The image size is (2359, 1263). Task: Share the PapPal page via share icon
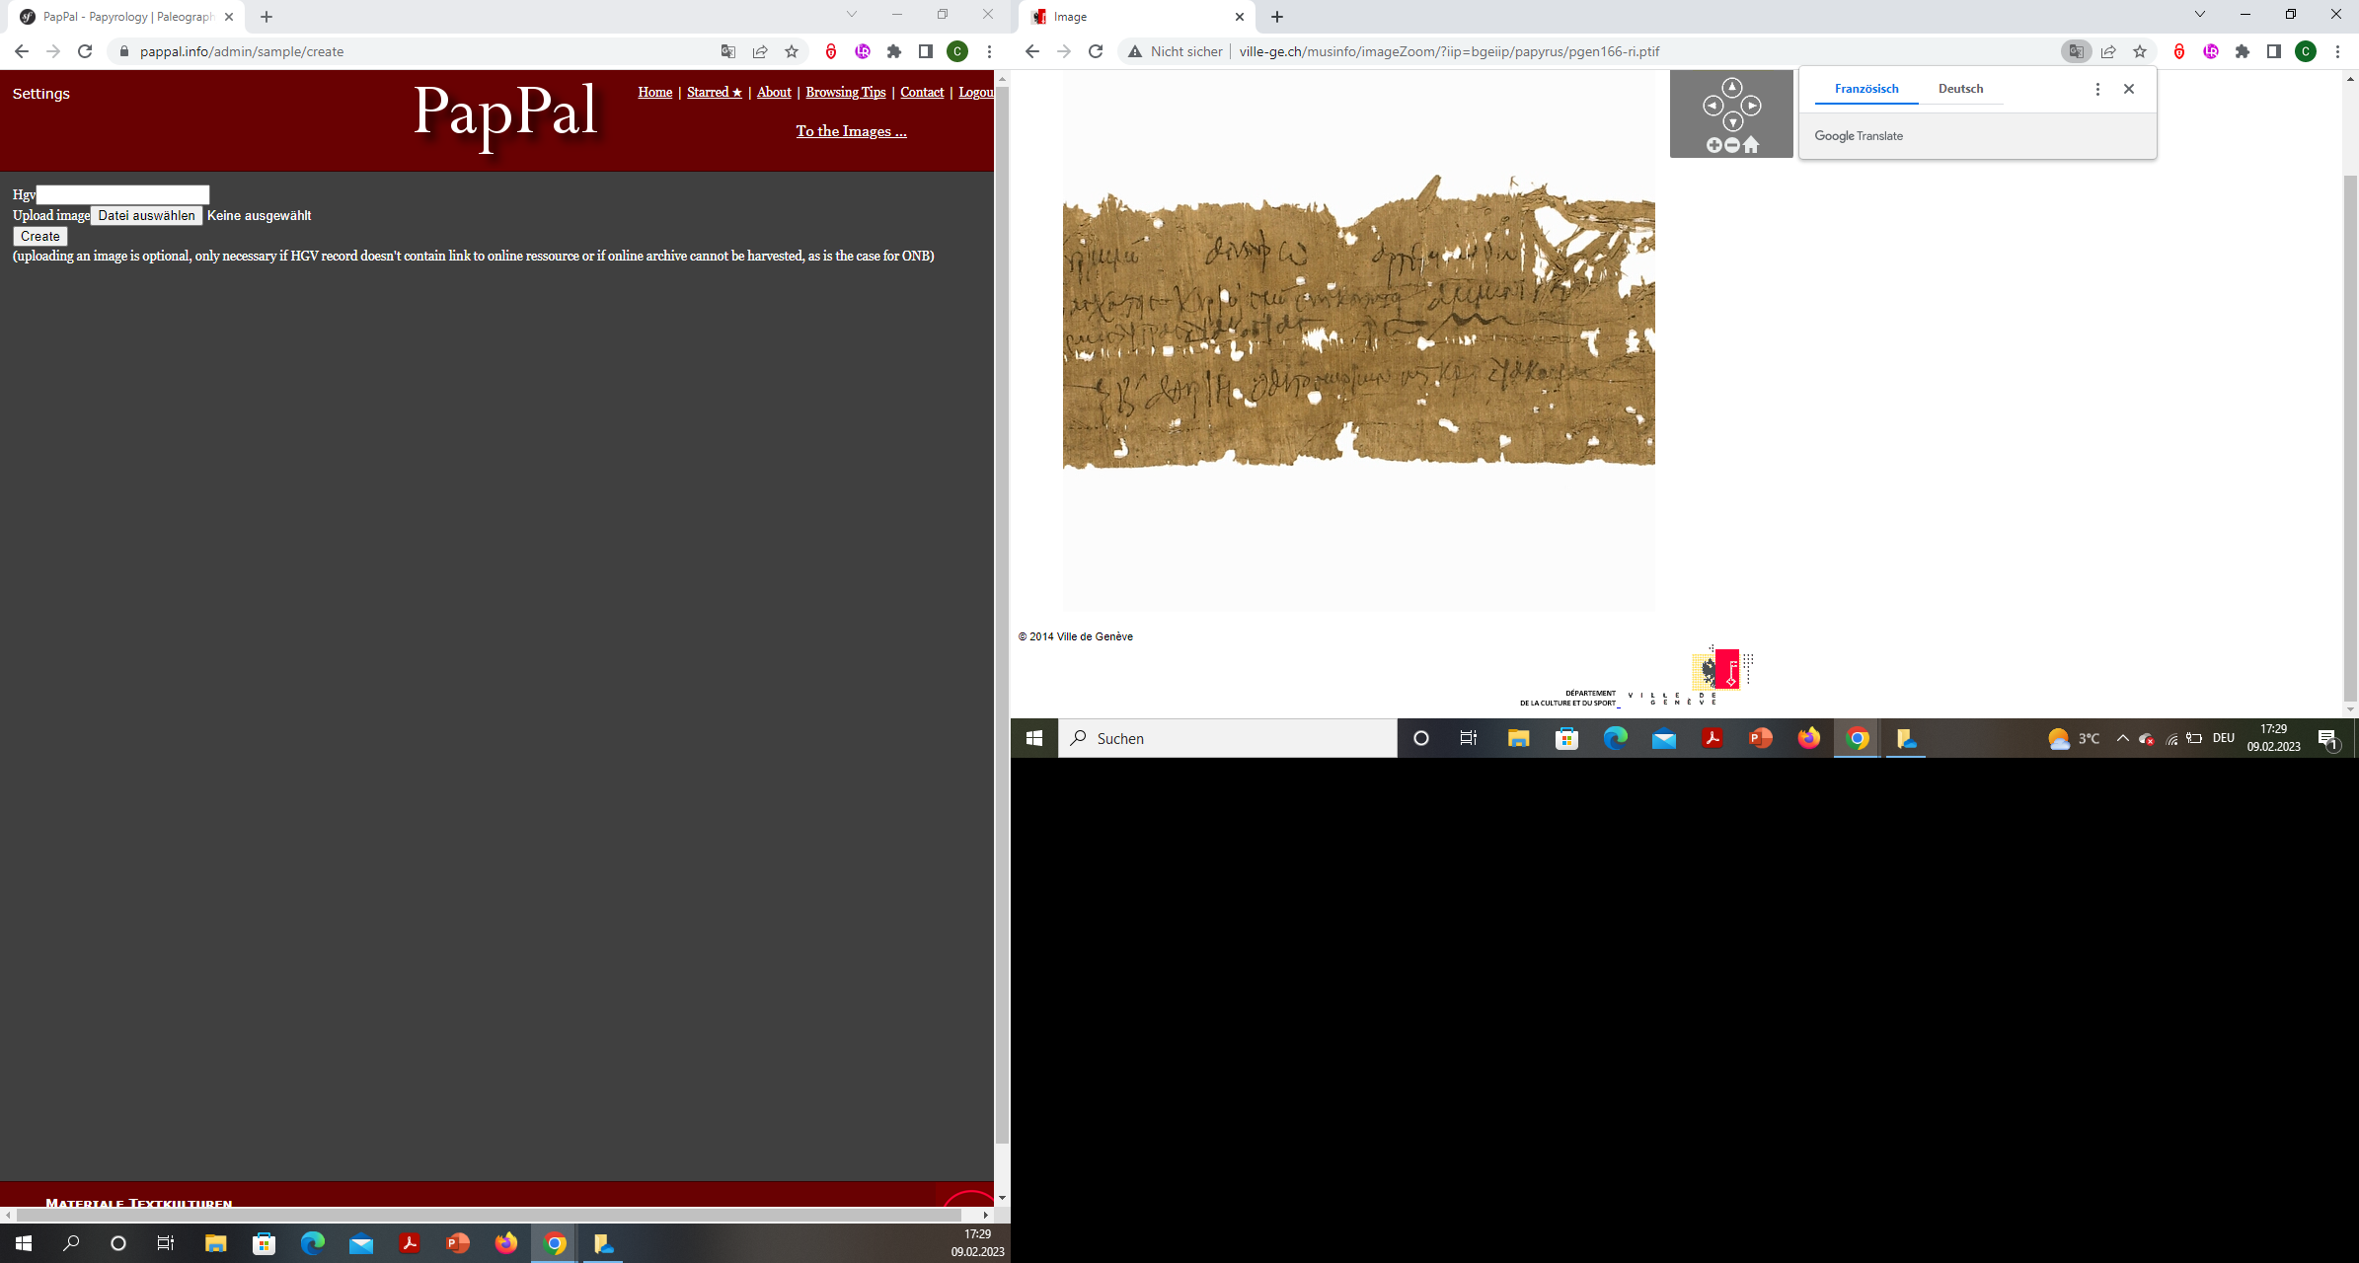point(760,51)
